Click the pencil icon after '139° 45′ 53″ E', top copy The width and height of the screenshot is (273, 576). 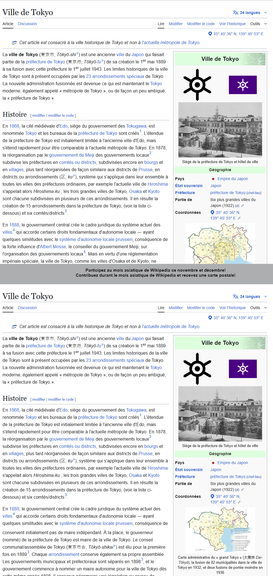(239, 218)
